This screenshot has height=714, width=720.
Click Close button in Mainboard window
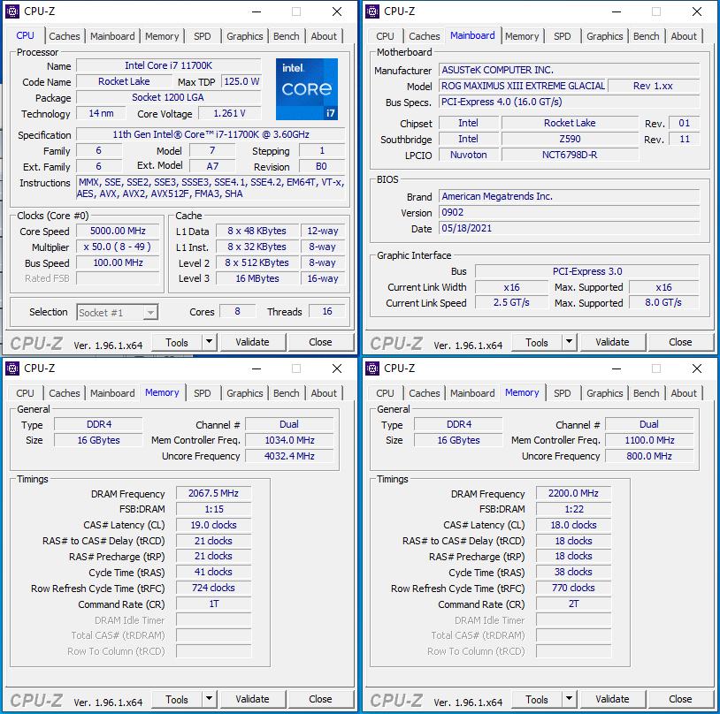[x=680, y=342]
